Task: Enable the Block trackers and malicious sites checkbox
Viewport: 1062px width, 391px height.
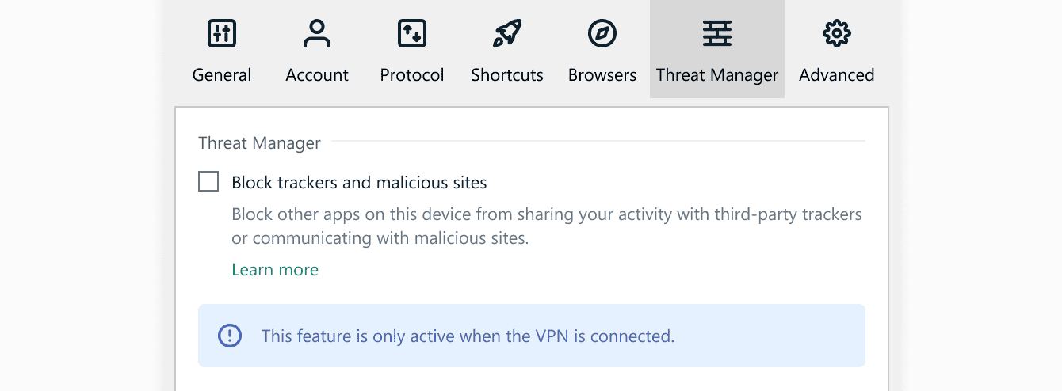Action: [x=208, y=182]
